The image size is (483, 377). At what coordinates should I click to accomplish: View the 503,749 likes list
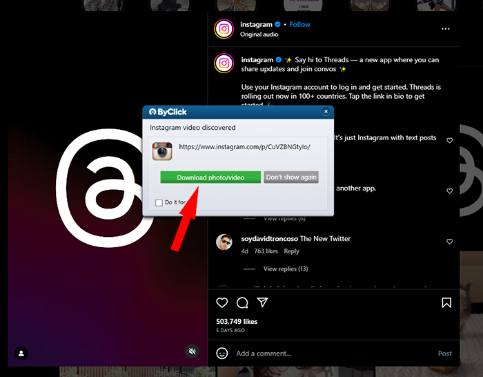pos(237,322)
